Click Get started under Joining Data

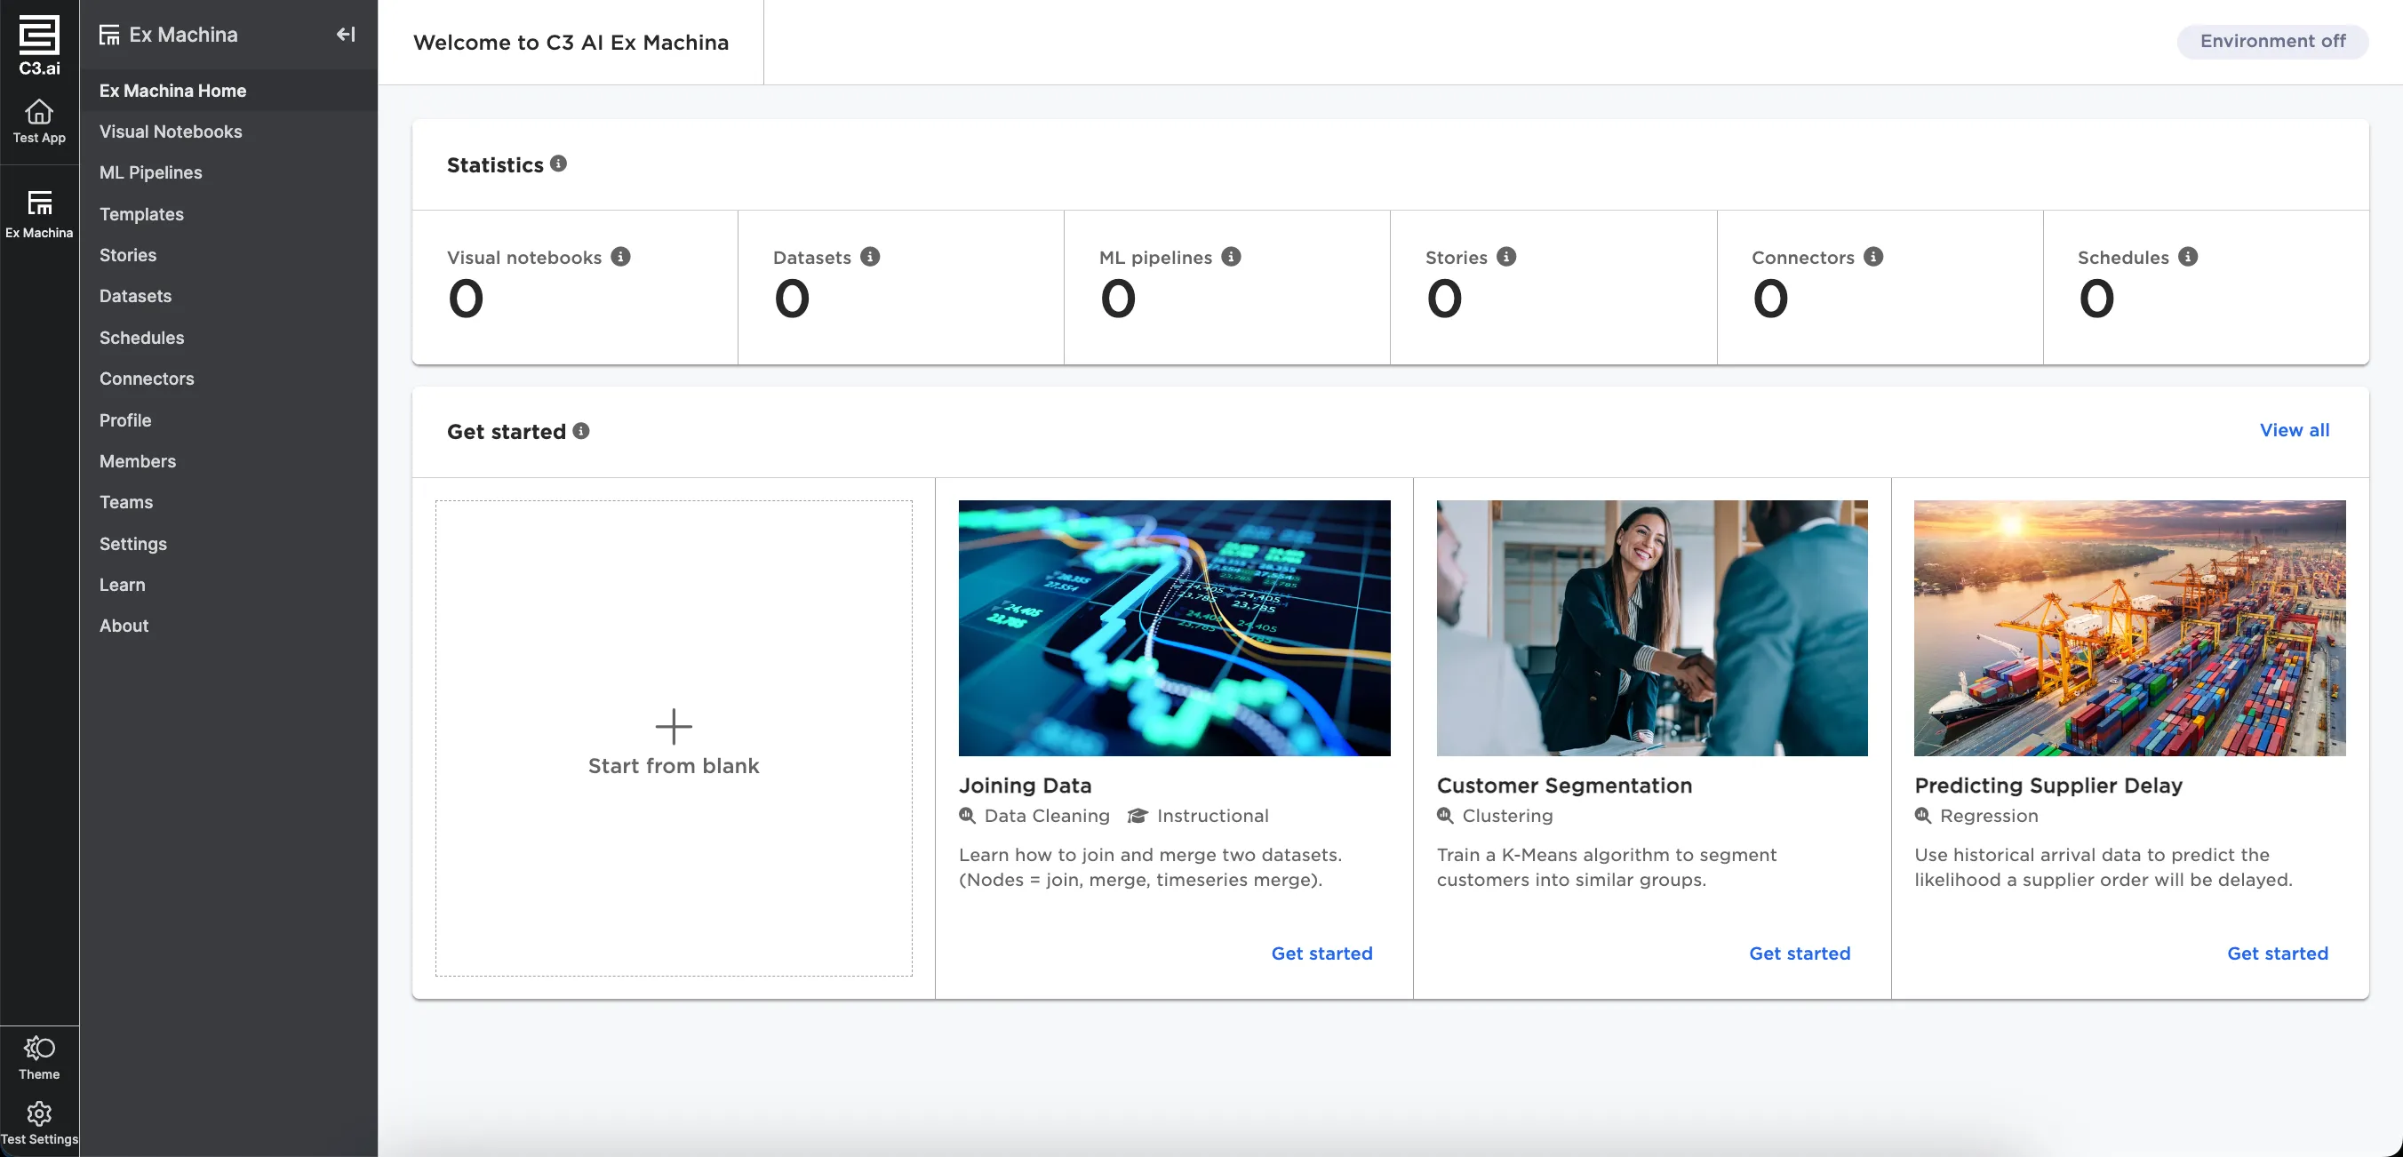click(1321, 953)
